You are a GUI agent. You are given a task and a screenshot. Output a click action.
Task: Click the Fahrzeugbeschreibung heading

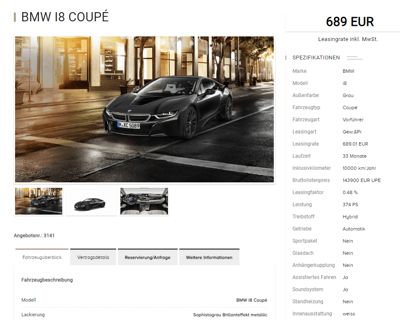[47, 280]
